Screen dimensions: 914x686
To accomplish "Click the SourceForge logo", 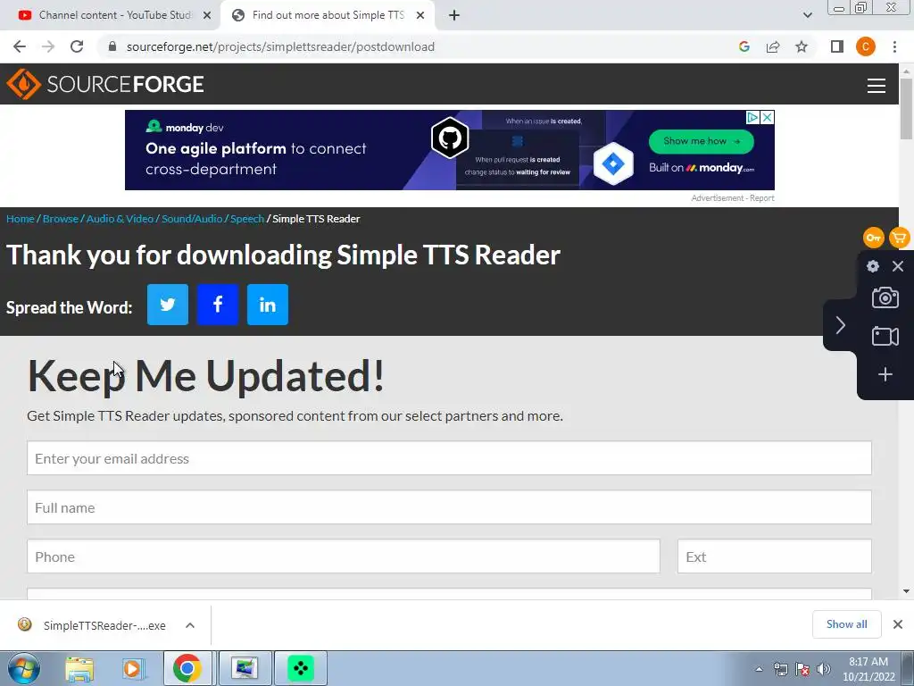I will point(105,84).
